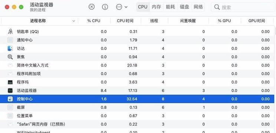Click CPU time value 1.79
Image resolution: width=276 pixels, height=133 pixels.
133,40
